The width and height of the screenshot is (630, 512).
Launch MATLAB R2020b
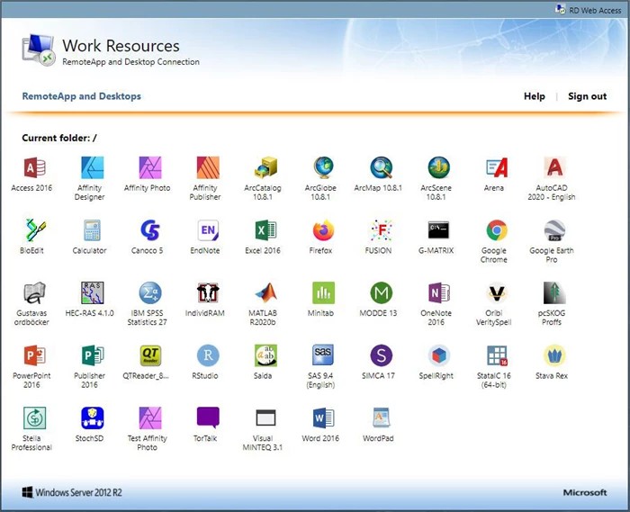click(265, 292)
